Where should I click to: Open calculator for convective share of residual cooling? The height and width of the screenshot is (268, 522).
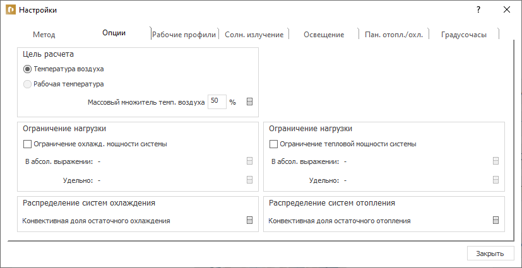coord(250,220)
